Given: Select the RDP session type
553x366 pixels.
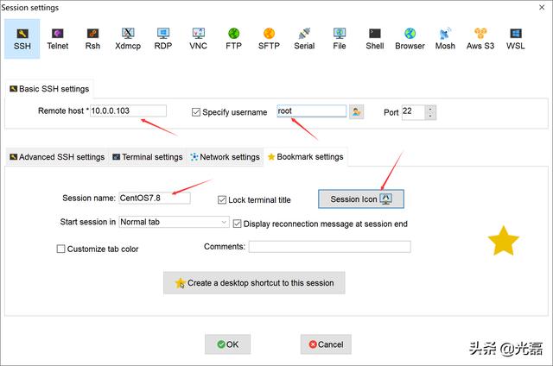Looking at the screenshot, I should (163, 39).
